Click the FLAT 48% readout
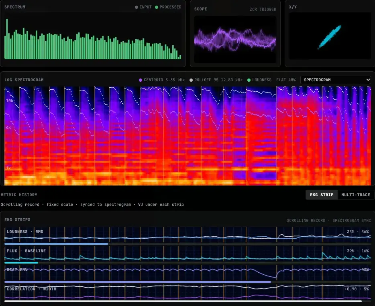The image size is (375, 306). [x=286, y=80]
